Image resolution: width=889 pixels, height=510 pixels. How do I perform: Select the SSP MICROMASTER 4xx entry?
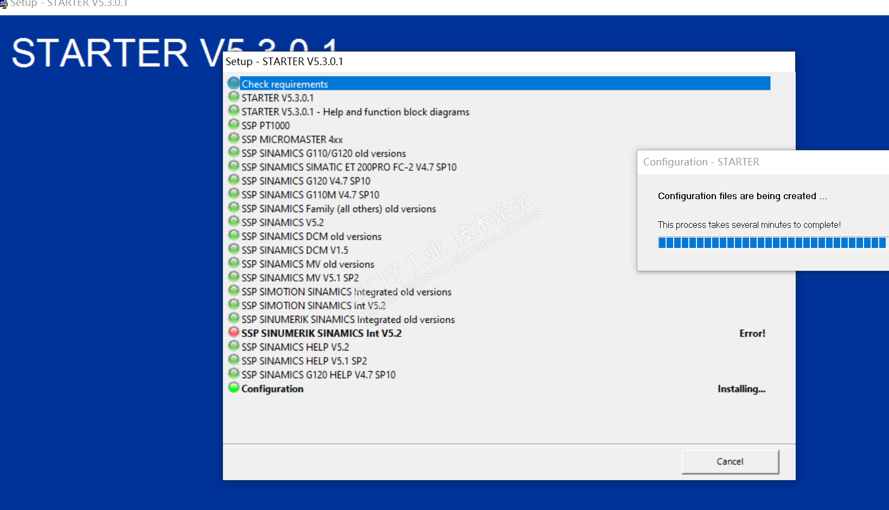click(292, 139)
